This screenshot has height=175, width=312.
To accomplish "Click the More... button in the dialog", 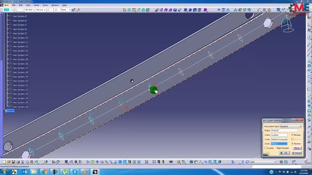I will click(297, 148).
